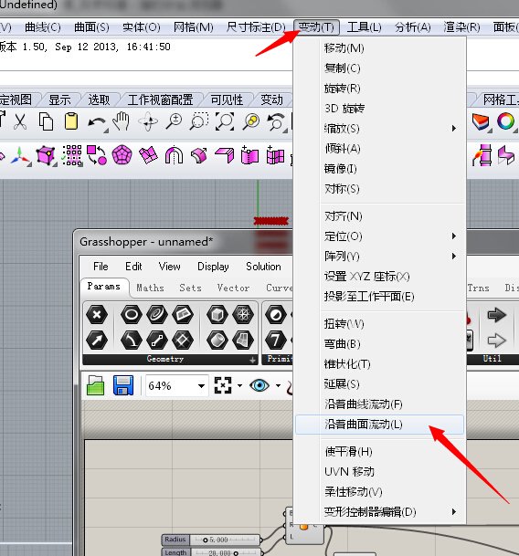Screen dimensions: 519x556
Task: Choose UVN 移动 menu entry
Action: coord(379,472)
